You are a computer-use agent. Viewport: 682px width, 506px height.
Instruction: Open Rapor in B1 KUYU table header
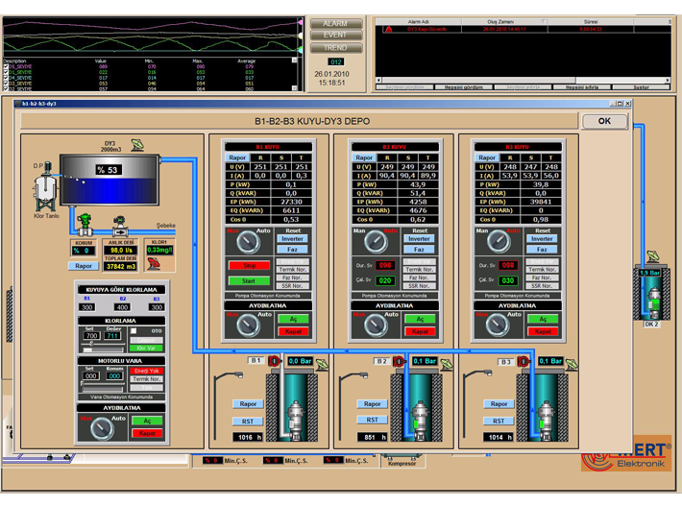237,157
